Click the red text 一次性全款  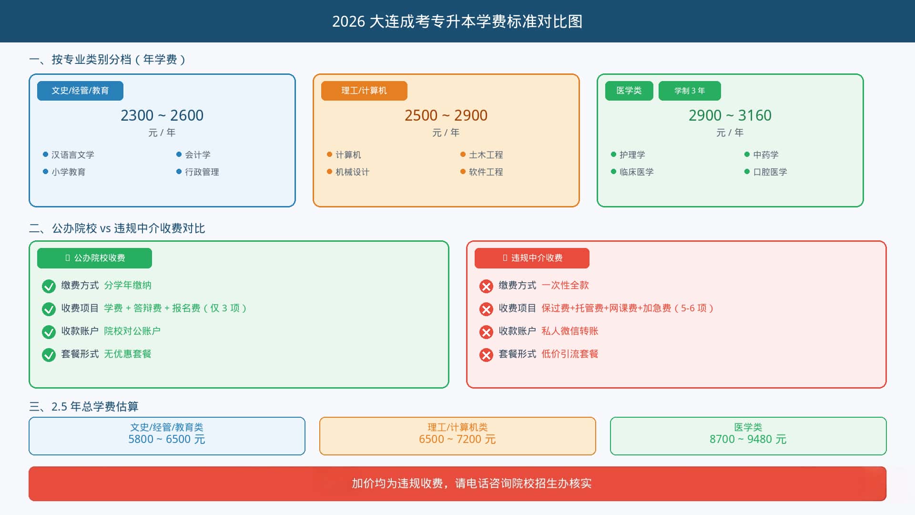(565, 286)
